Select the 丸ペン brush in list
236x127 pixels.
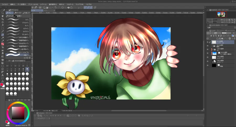coord(18,25)
